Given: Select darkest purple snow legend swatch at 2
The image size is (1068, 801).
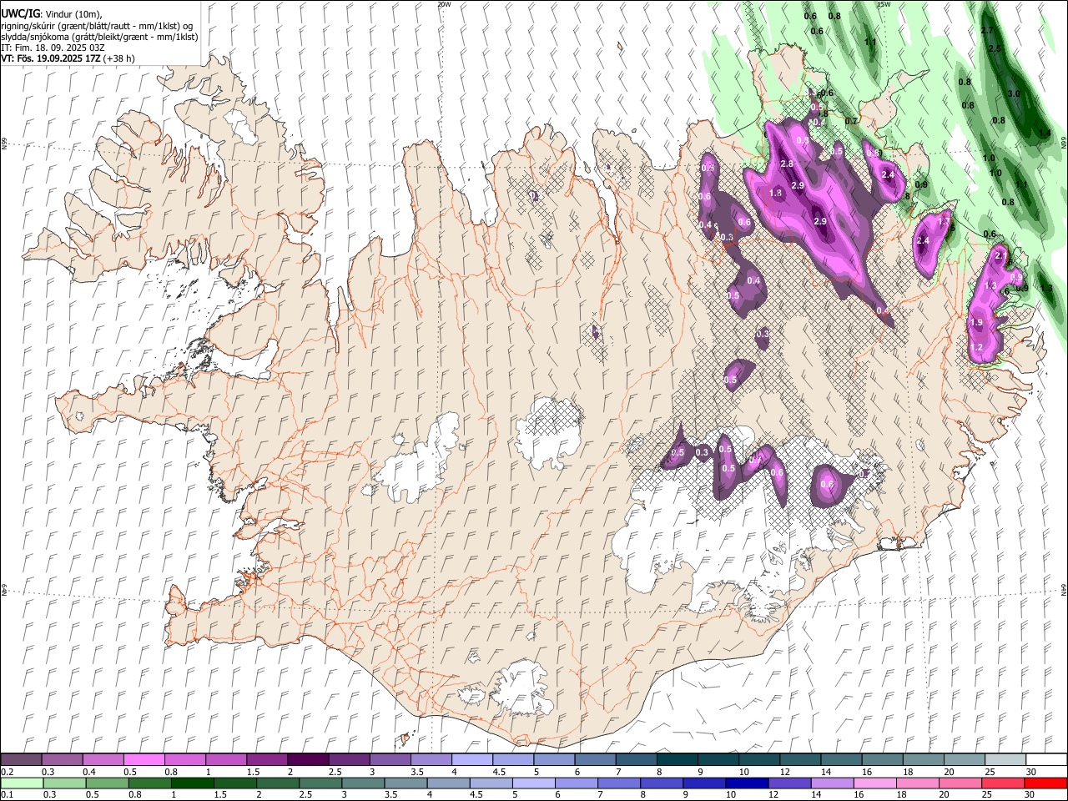Looking at the screenshot, I should (307, 759).
